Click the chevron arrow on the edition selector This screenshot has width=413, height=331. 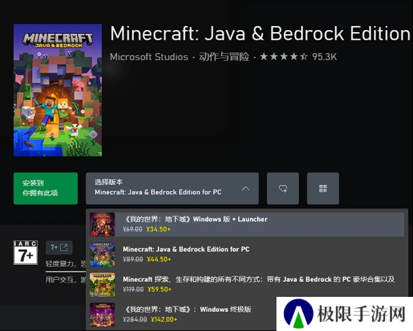(x=246, y=188)
